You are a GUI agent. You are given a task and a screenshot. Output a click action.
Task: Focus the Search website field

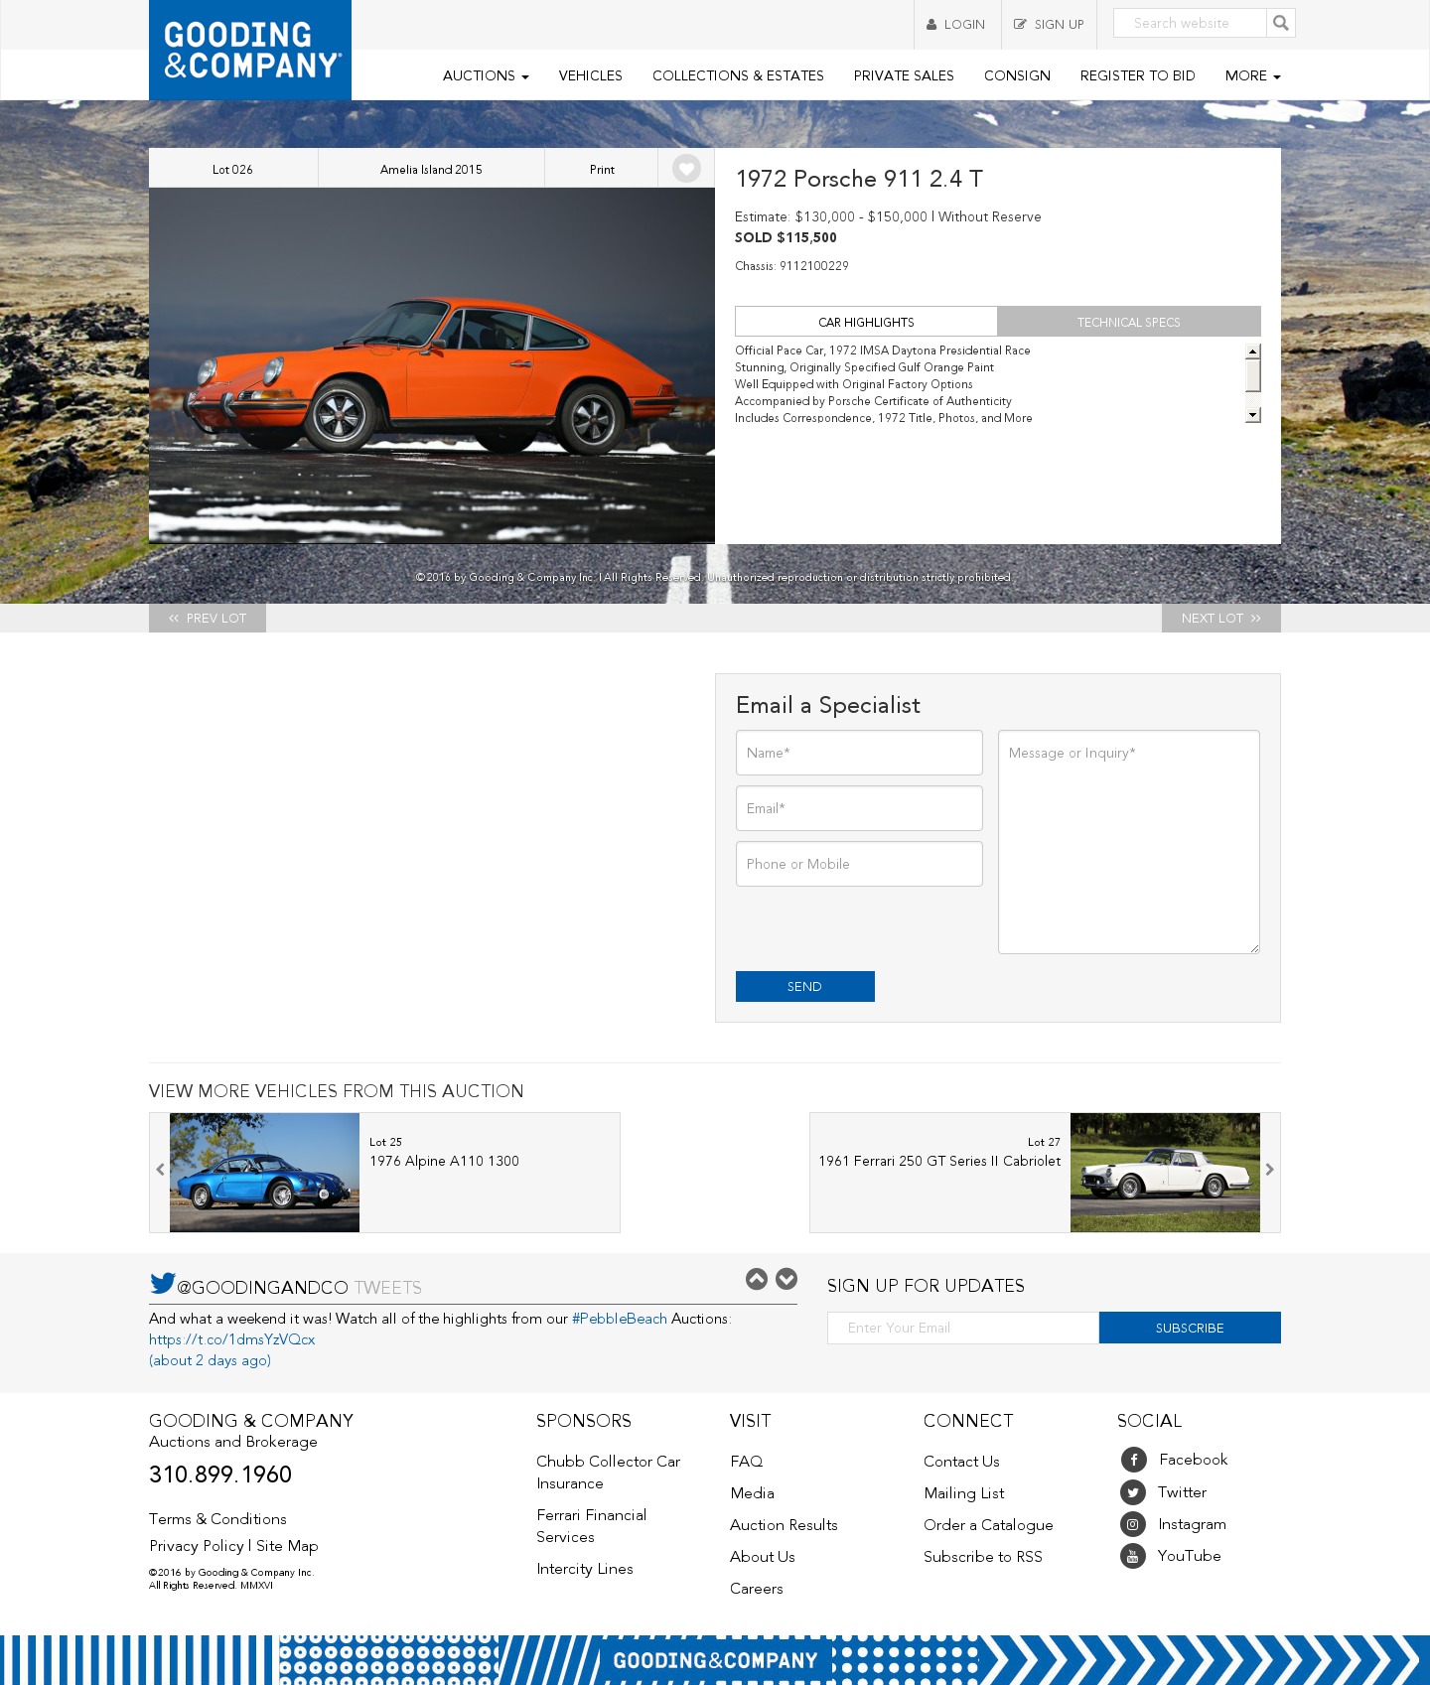point(1190,23)
